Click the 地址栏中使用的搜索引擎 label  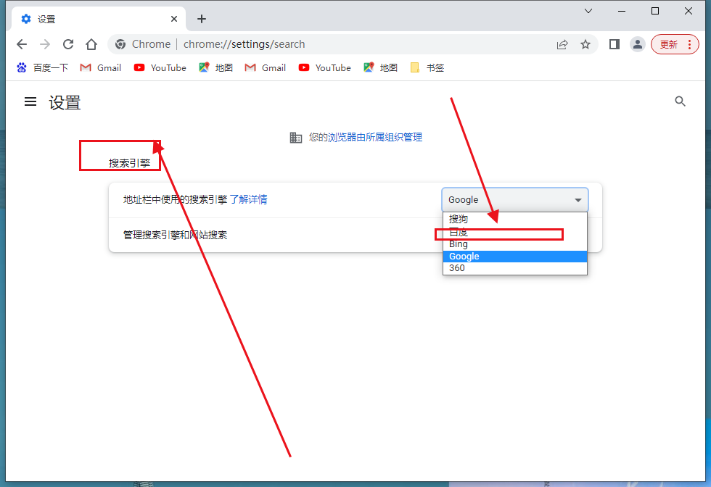tap(175, 199)
